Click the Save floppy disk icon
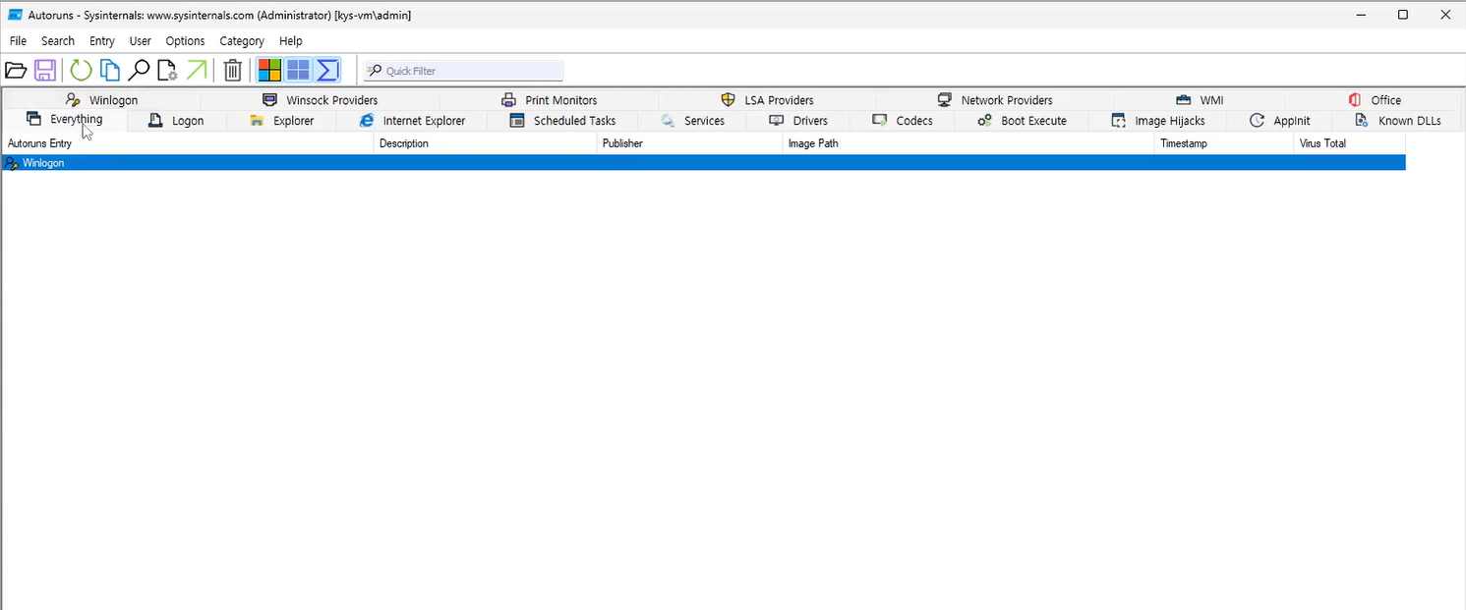This screenshot has width=1466, height=610. (x=44, y=70)
